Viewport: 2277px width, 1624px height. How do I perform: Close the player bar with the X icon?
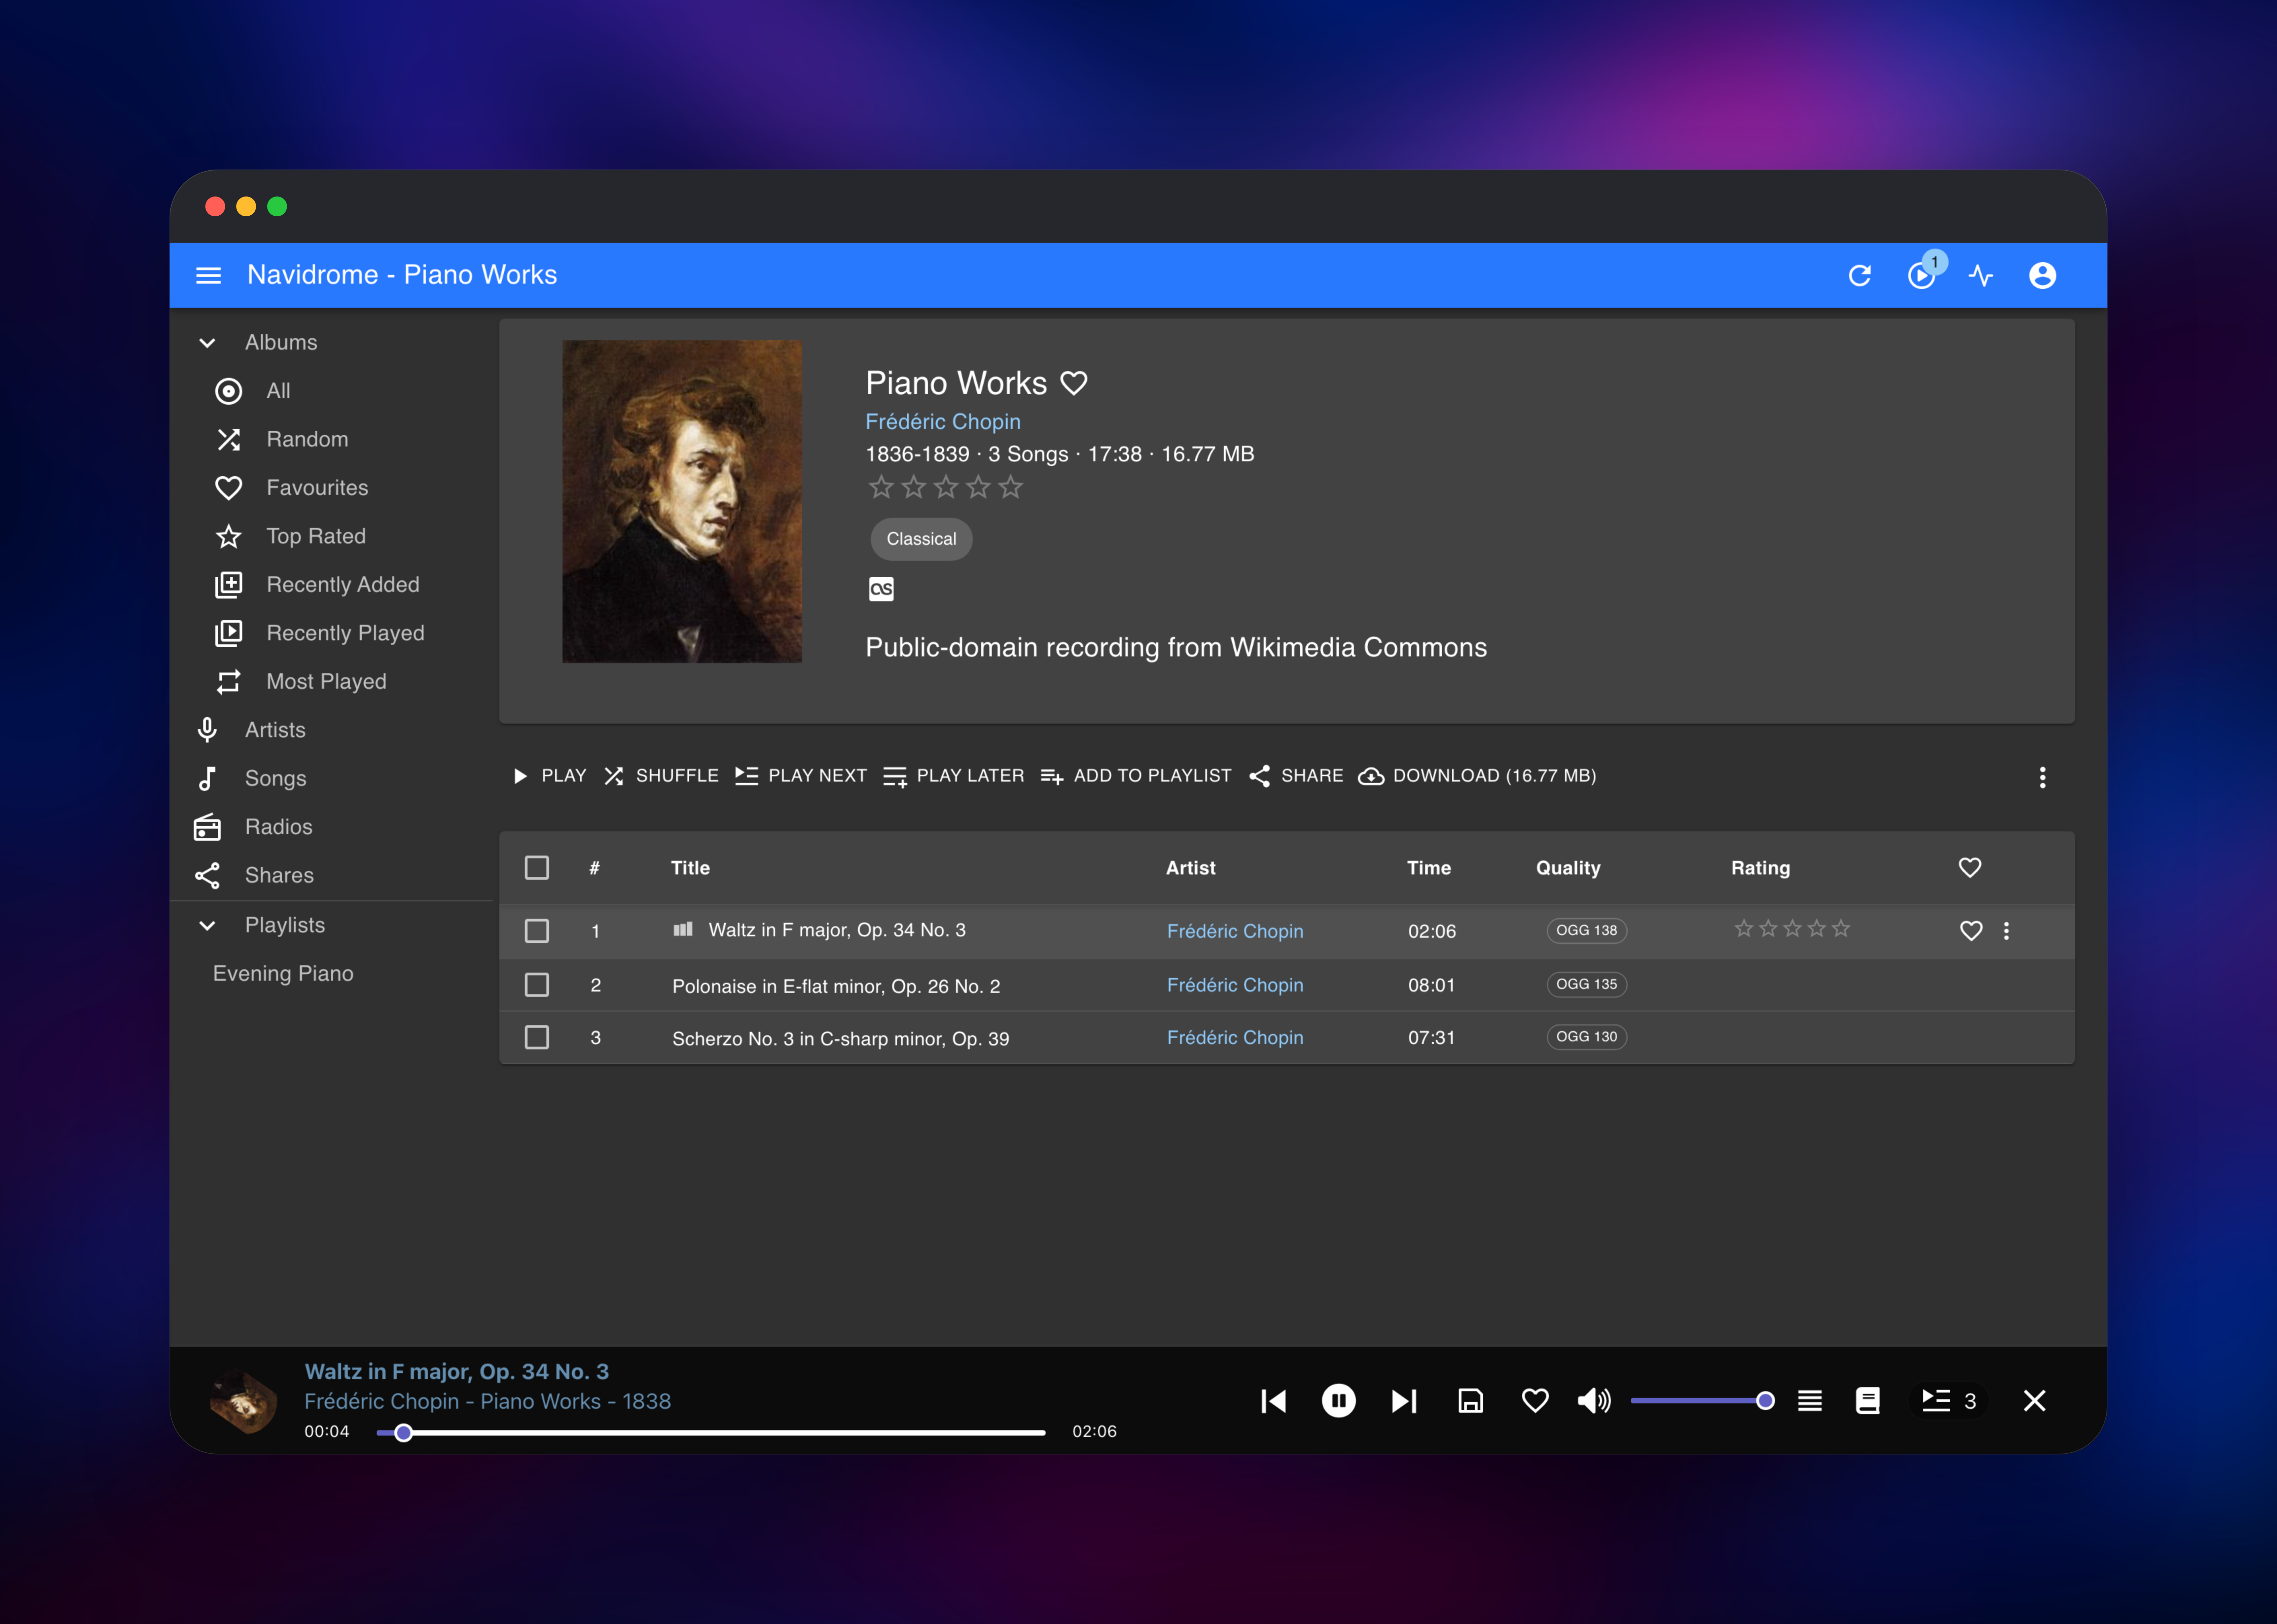(2034, 1401)
